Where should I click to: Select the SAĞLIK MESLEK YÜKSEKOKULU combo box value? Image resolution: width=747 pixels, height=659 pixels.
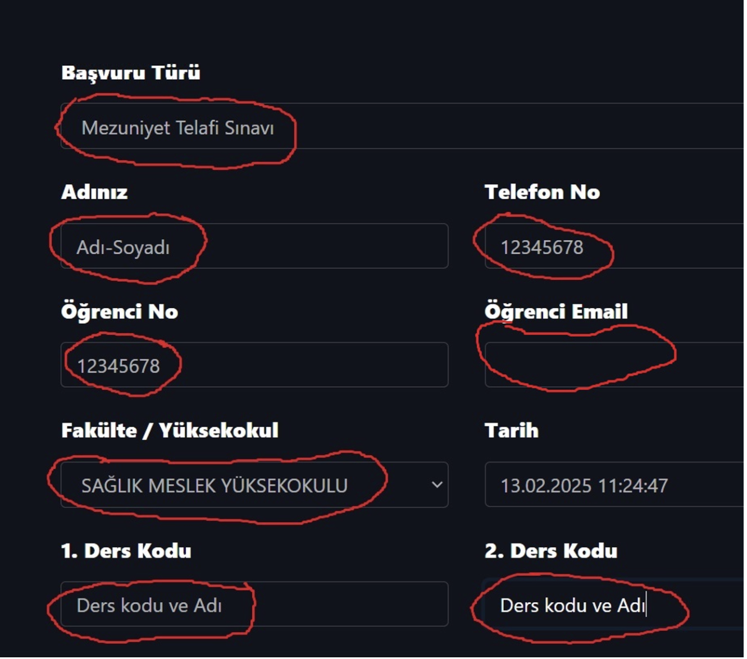[215, 486]
